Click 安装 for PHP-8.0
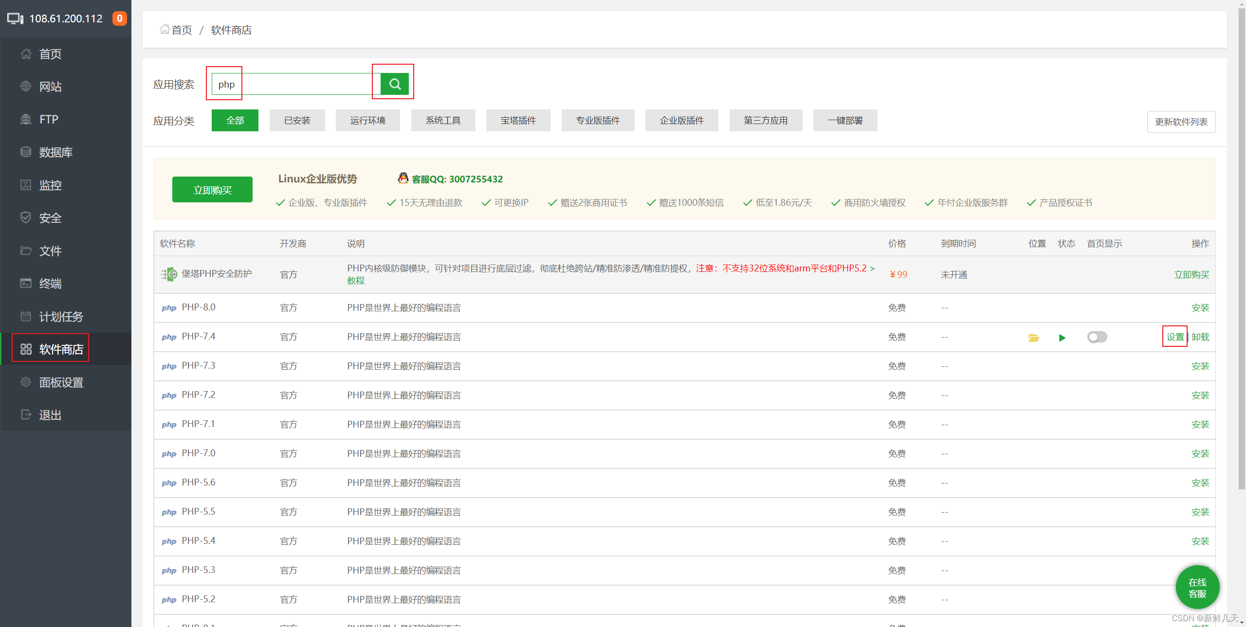 coord(1200,307)
